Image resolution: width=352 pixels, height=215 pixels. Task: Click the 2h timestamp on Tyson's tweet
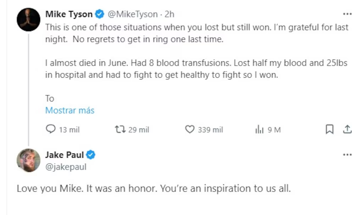click(170, 14)
